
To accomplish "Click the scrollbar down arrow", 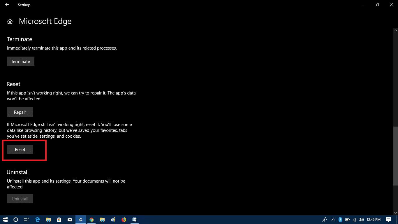I will pos(396,213).
